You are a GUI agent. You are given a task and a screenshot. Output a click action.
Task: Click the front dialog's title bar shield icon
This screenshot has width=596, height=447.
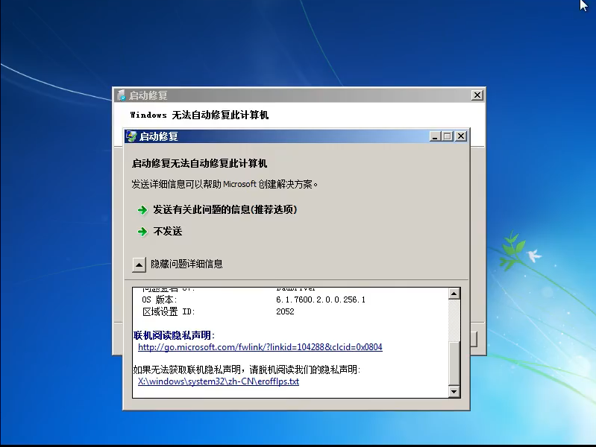[132, 136]
